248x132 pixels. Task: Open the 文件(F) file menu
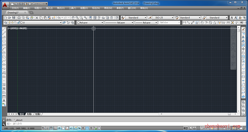pos(15,8)
